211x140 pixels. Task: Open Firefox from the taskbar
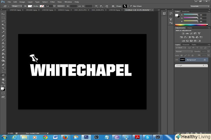click(x=65, y=137)
